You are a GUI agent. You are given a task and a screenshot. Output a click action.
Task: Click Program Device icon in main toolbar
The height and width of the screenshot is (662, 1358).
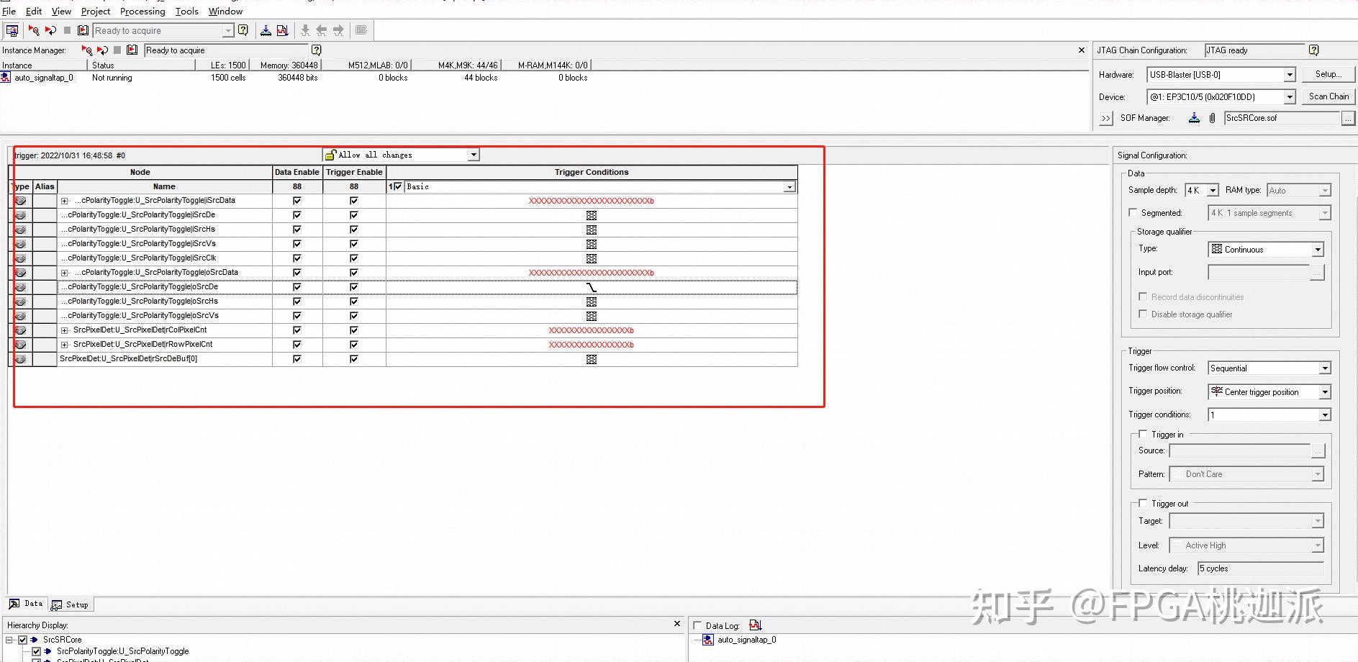266,30
